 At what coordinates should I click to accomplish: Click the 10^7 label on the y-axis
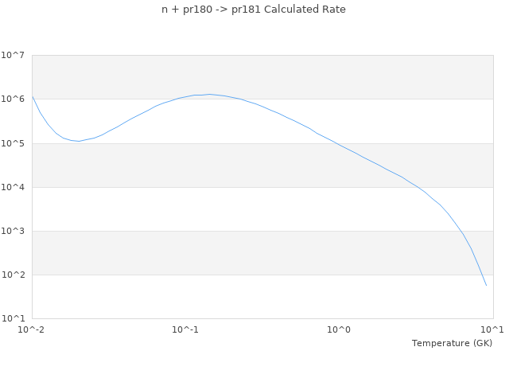pos(14,56)
